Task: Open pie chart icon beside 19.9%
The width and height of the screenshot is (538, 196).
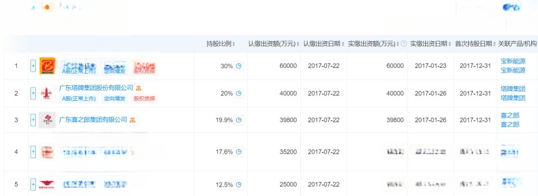Action: (239, 120)
